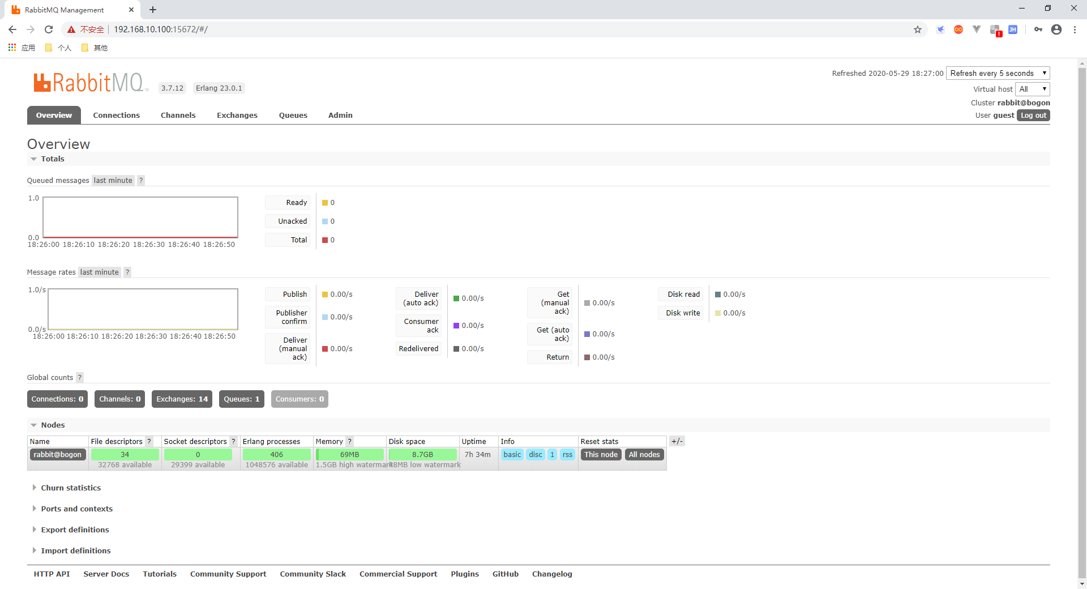Open the refresh interval dropdown
This screenshot has width=1087, height=589.
(998, 73)
